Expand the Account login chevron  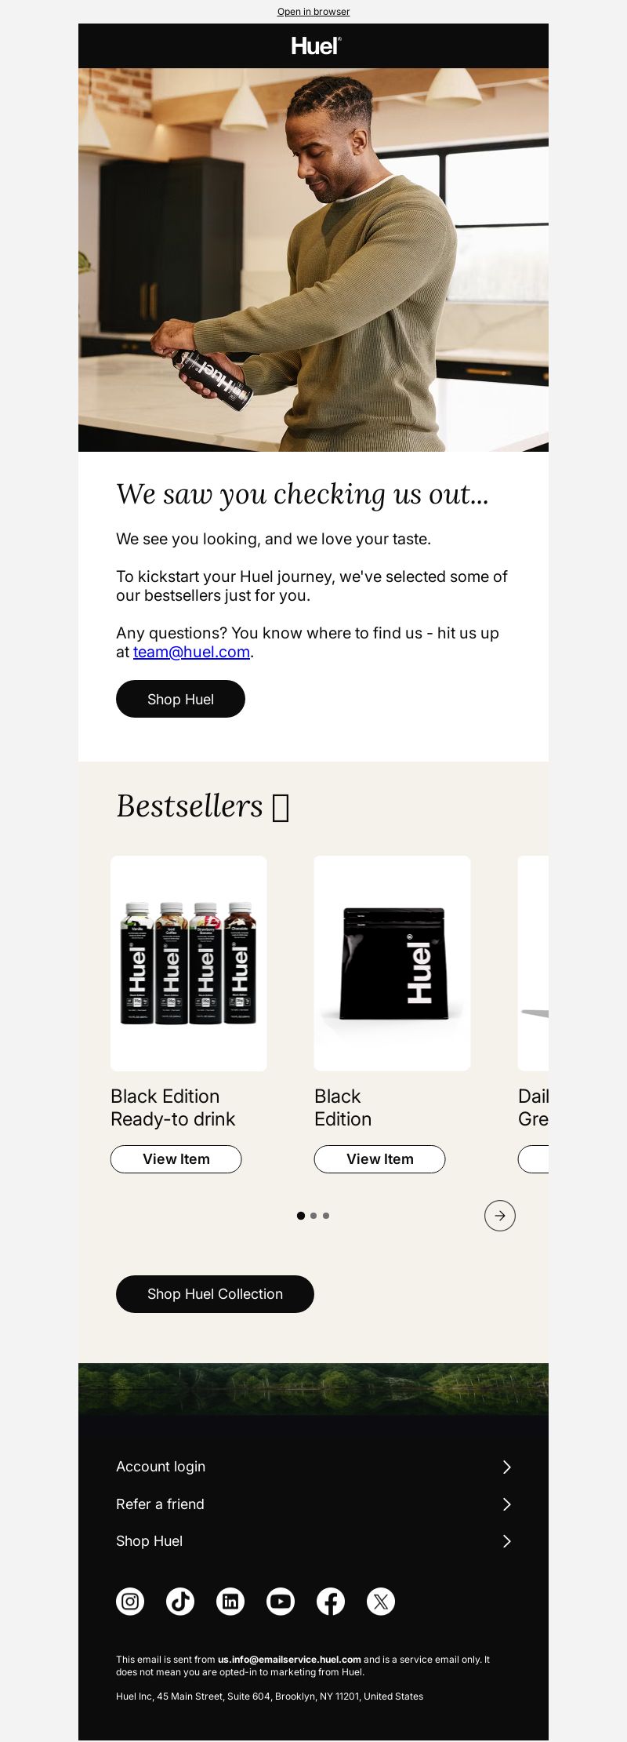click(x=506, y=1467)
